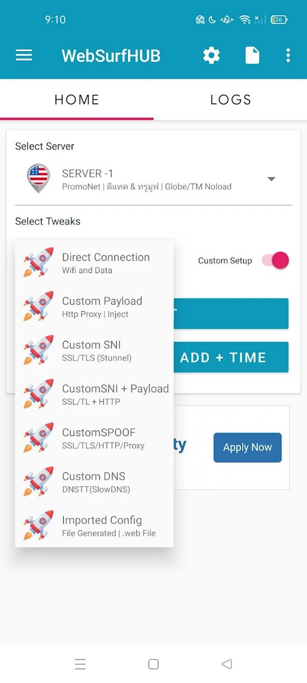The height and width of the screenshot is (683, 307).
Task: Switch to the HOME tab
Action: pos(77,100)
